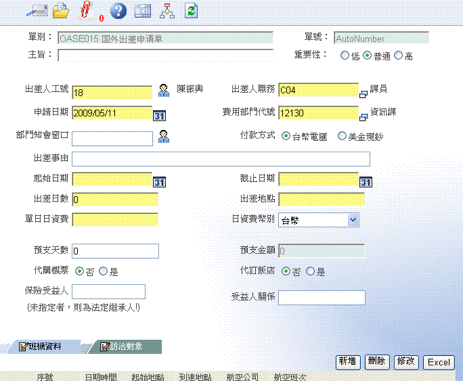Screen dimensions: 463x381
Task: Open lookup window beside 費用部門代號 field
Action: [x=363, y=114]
